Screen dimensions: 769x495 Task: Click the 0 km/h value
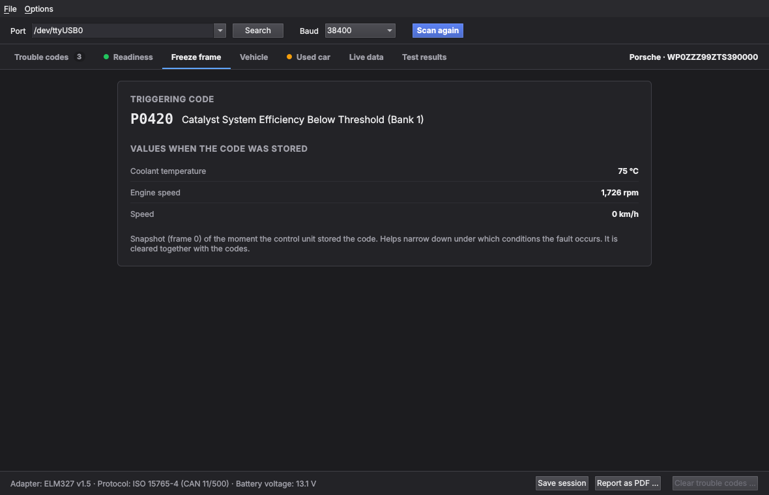626,214
